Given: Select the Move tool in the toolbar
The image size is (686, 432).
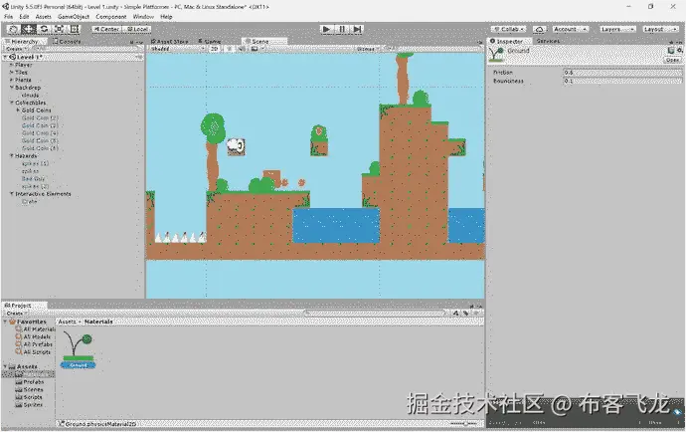Looking at the screenshot, I should (x=29, y=29).
